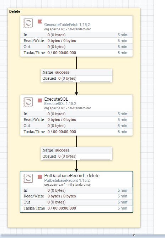
Task: Select the first success connection label
Action: click(76, 73)
